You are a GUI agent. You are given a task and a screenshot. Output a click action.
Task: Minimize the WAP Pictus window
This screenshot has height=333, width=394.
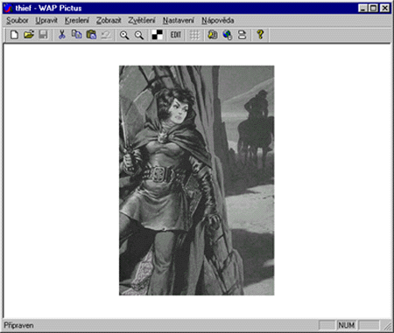[x=362, y=8]
